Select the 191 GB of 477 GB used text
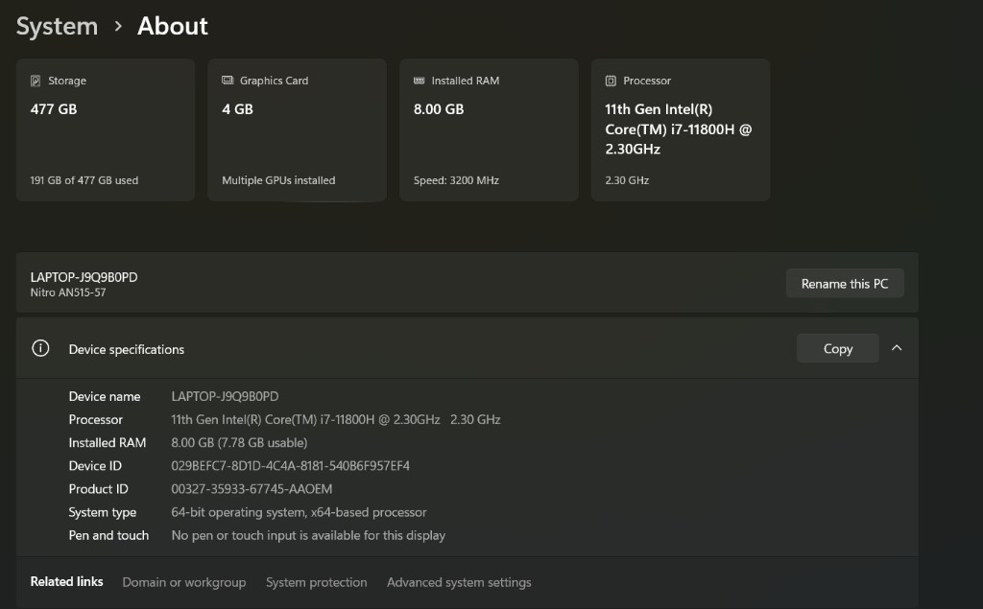 tap(84, 180)
